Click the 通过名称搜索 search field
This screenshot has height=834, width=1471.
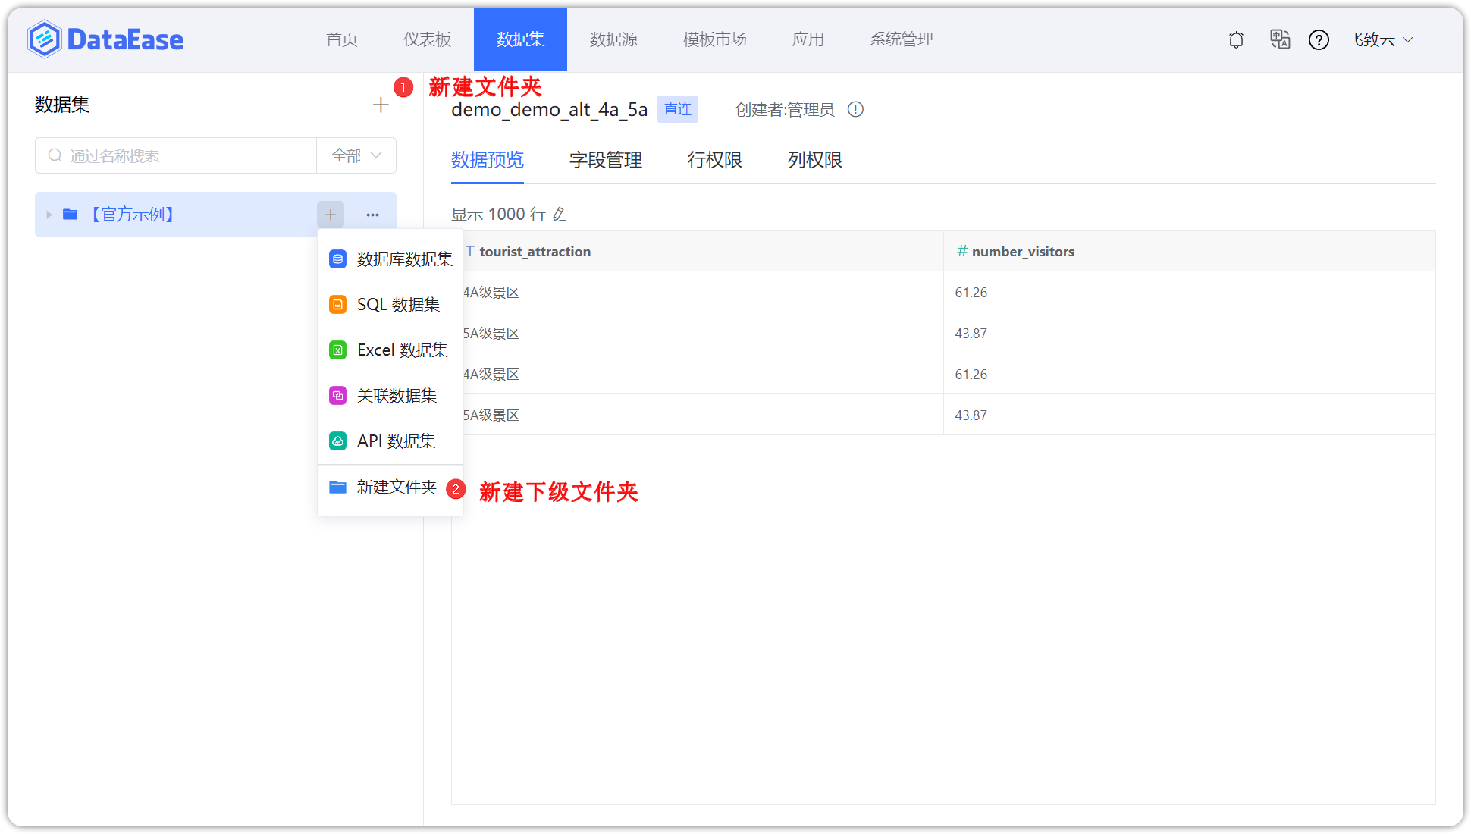pyautogui.click(x=176, y=155)
